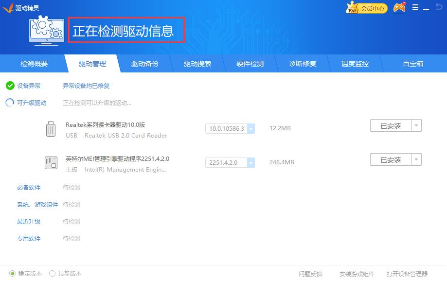Select the 最新版本 radio button
This screenshot has height=281, width=447.
[x=52, y=274]
